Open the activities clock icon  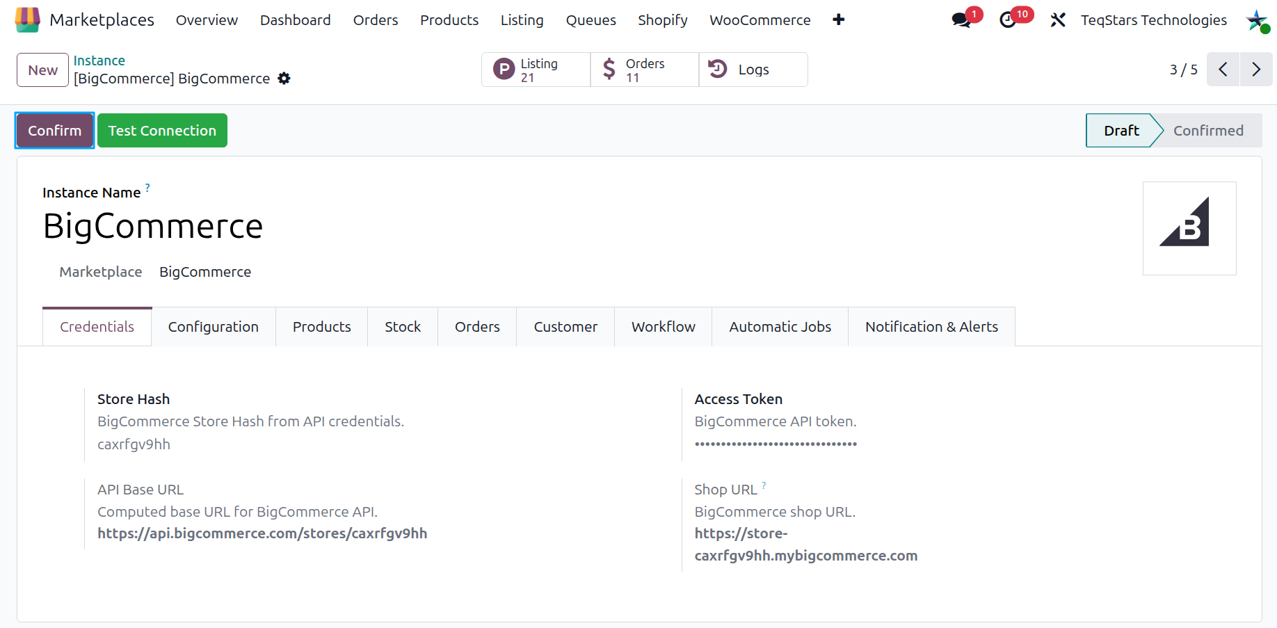pos(1008,20)
